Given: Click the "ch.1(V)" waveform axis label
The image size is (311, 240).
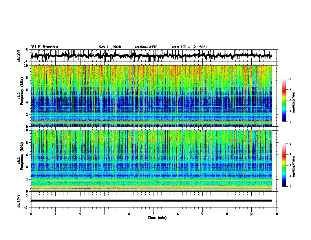Looking at the screenshot, I should click(19, 56).
